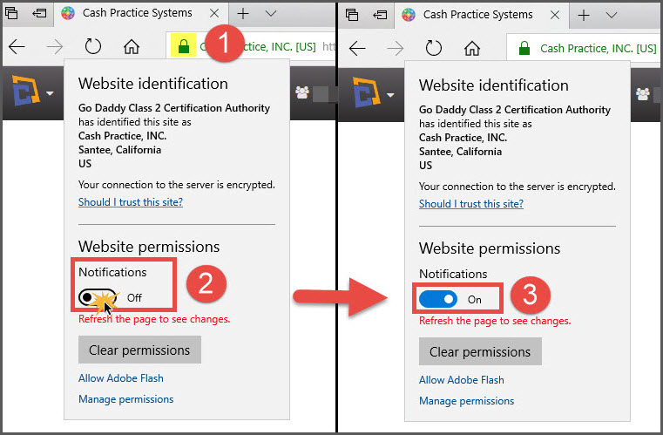Show tab previews chevron in right browser
Screen dimensions: 663x435
click(x=612, y=15)
